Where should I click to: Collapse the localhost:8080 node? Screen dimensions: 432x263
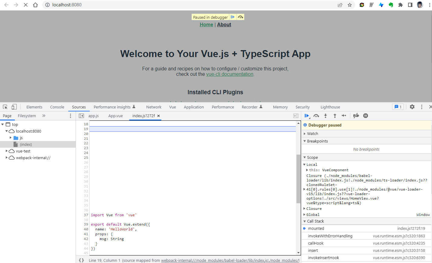click(7, 131)
